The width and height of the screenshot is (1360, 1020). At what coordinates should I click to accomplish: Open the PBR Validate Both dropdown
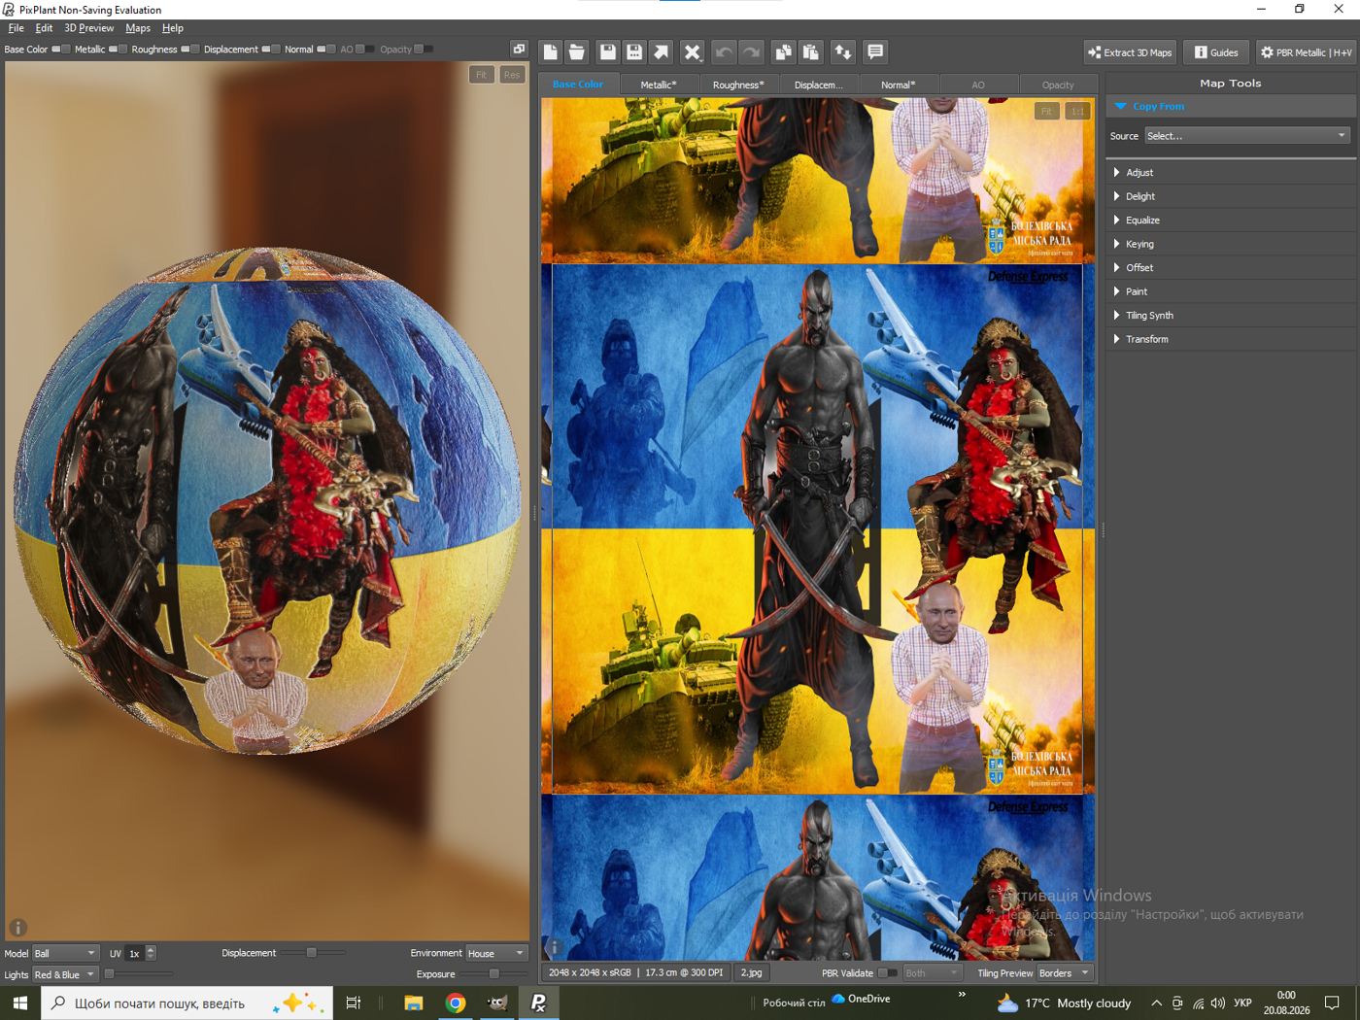click(x=931, y=972)
